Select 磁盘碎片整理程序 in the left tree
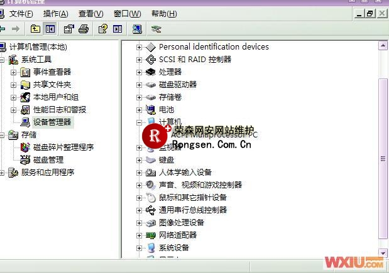The width and height of the screenshot is (389, 273). (63, 147)
